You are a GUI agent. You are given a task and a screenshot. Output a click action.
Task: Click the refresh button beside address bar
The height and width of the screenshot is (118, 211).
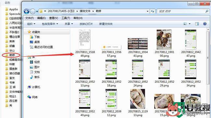(x=153, y=11)
